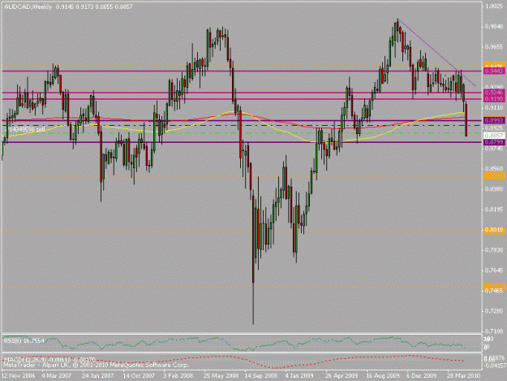The image size is (507, 381).
Task: Click the AUDCAD,Weekly chart title
Action: 28,6
